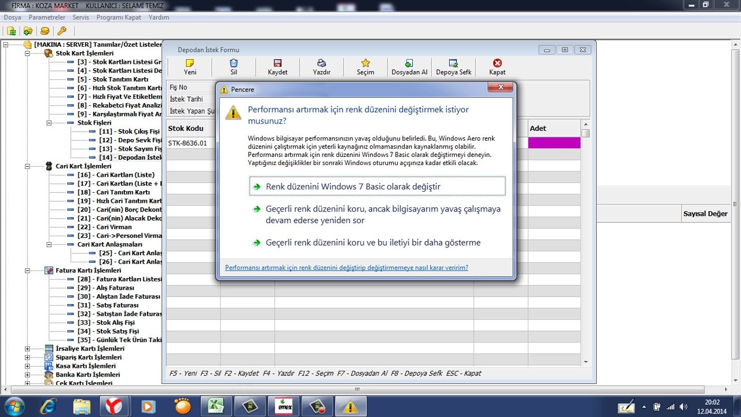Collapse the Fatura Kartı İşlemleri node
741x417 pixels.
tap(27, 270)
